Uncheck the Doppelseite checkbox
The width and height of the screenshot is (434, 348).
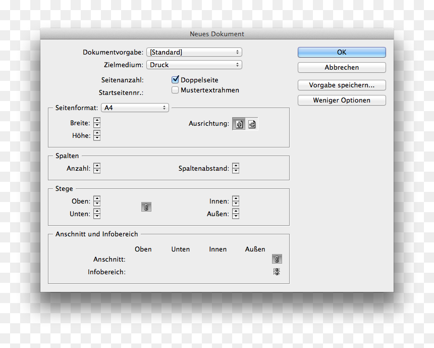pos(175,80)
